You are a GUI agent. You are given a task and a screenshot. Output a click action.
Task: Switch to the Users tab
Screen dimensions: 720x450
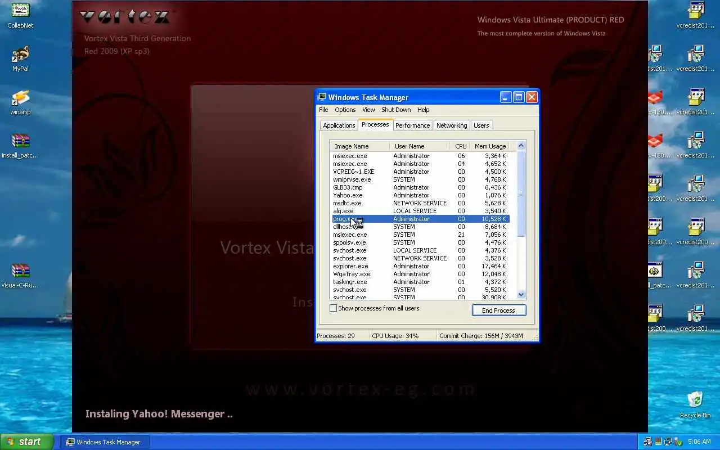click(481, 125)
